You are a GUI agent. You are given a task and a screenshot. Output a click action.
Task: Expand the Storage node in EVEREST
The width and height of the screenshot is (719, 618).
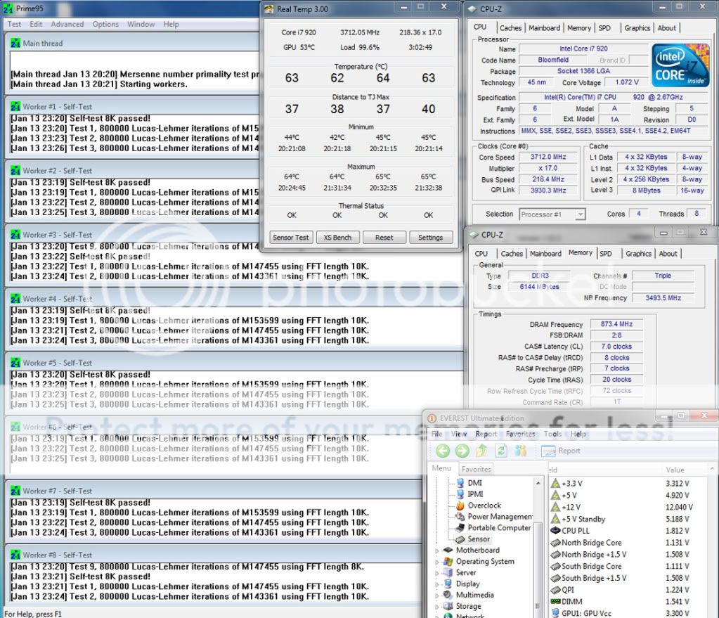pyautogui.click(x=436, y=606)
